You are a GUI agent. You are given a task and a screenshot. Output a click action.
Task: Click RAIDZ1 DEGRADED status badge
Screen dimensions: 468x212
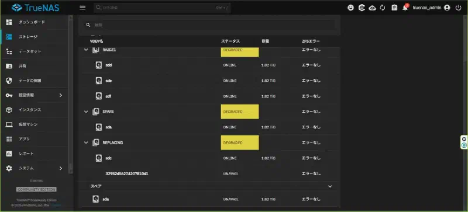tap(240, 51)
